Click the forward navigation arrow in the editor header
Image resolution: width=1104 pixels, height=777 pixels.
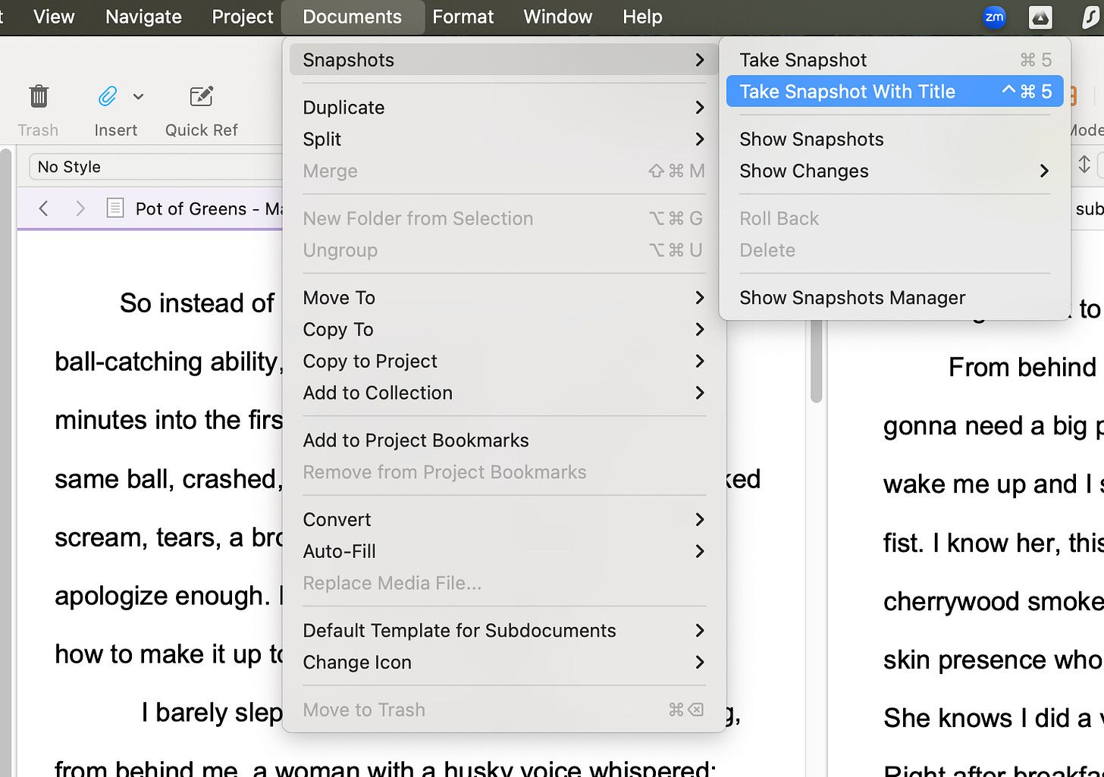80,208
